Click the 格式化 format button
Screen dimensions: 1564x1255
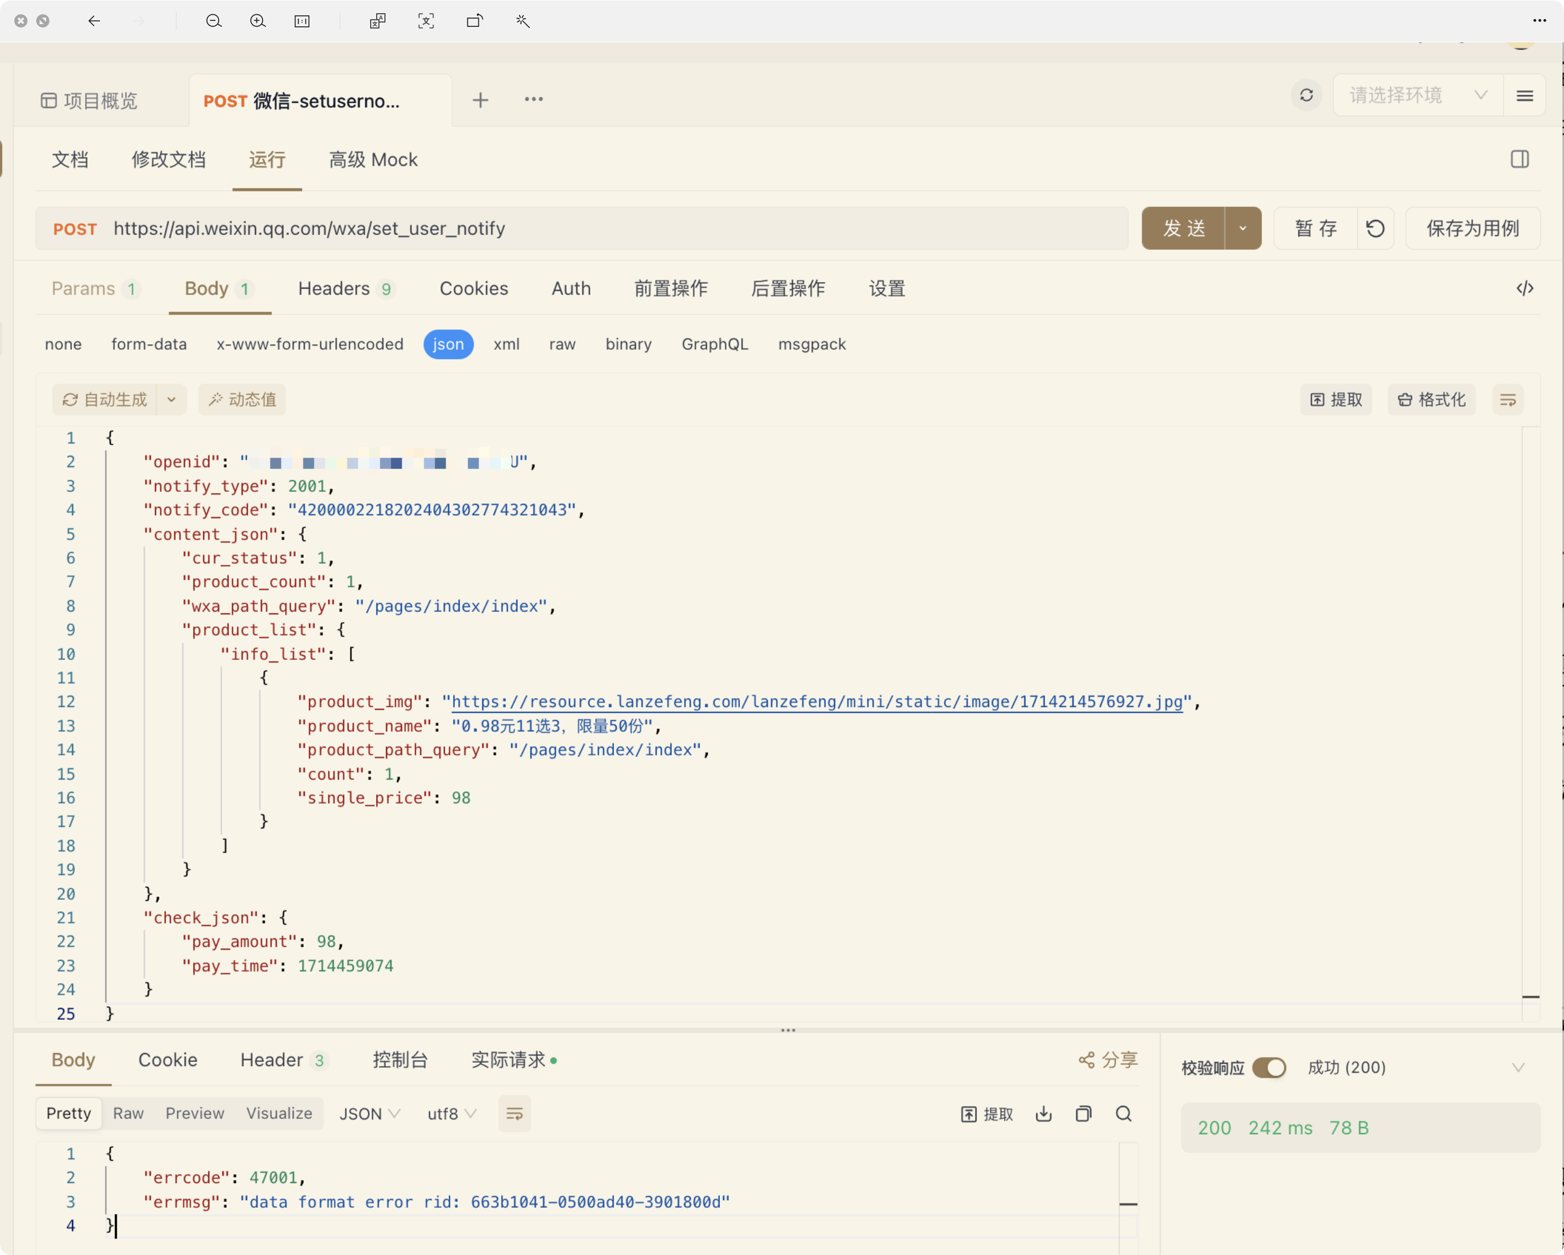1431,400
